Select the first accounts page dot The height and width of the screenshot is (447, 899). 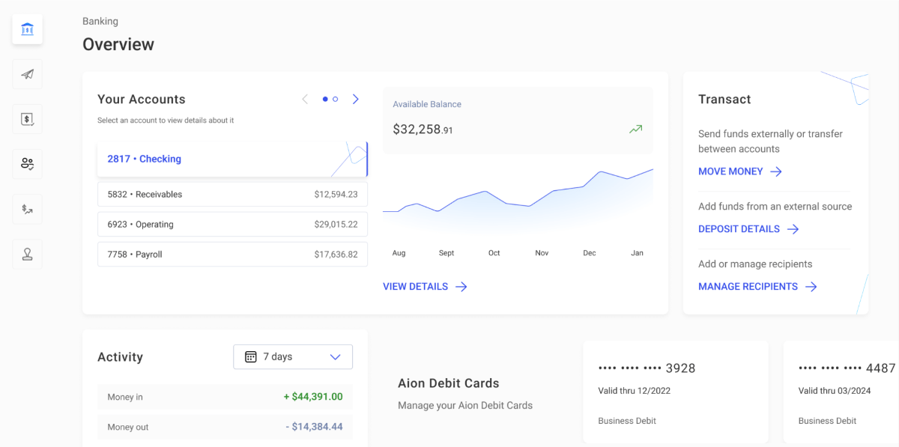325,99
